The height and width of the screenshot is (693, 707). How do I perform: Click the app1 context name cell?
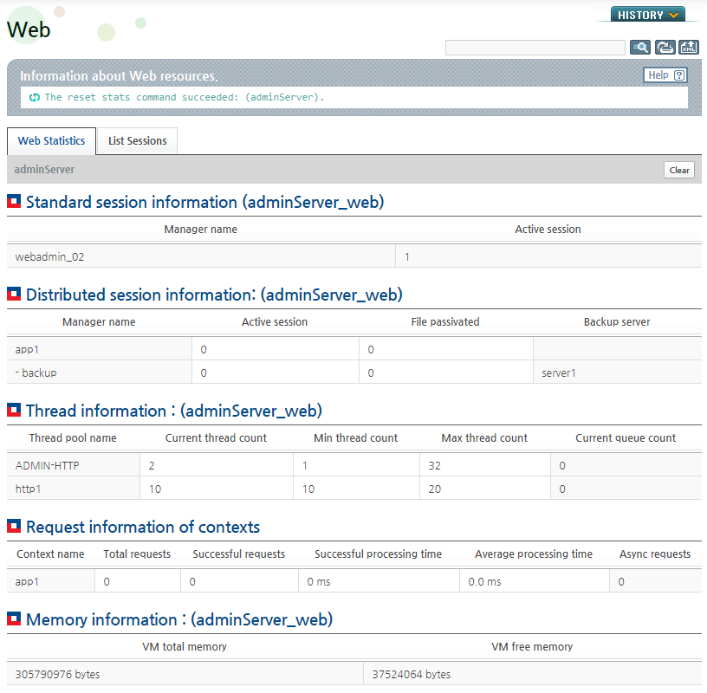pos(51,582)
